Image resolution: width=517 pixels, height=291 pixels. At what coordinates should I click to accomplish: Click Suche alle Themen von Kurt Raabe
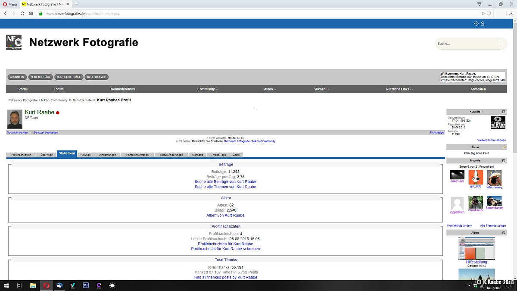[x=225, y=187]
